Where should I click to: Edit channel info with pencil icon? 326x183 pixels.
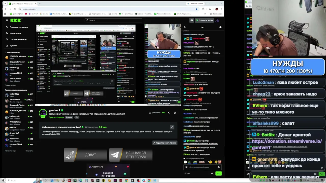pos(172,127)
